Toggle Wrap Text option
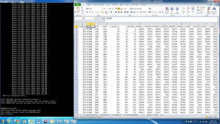This screenshot has height=124, width=220. click(x=136, y=9)
